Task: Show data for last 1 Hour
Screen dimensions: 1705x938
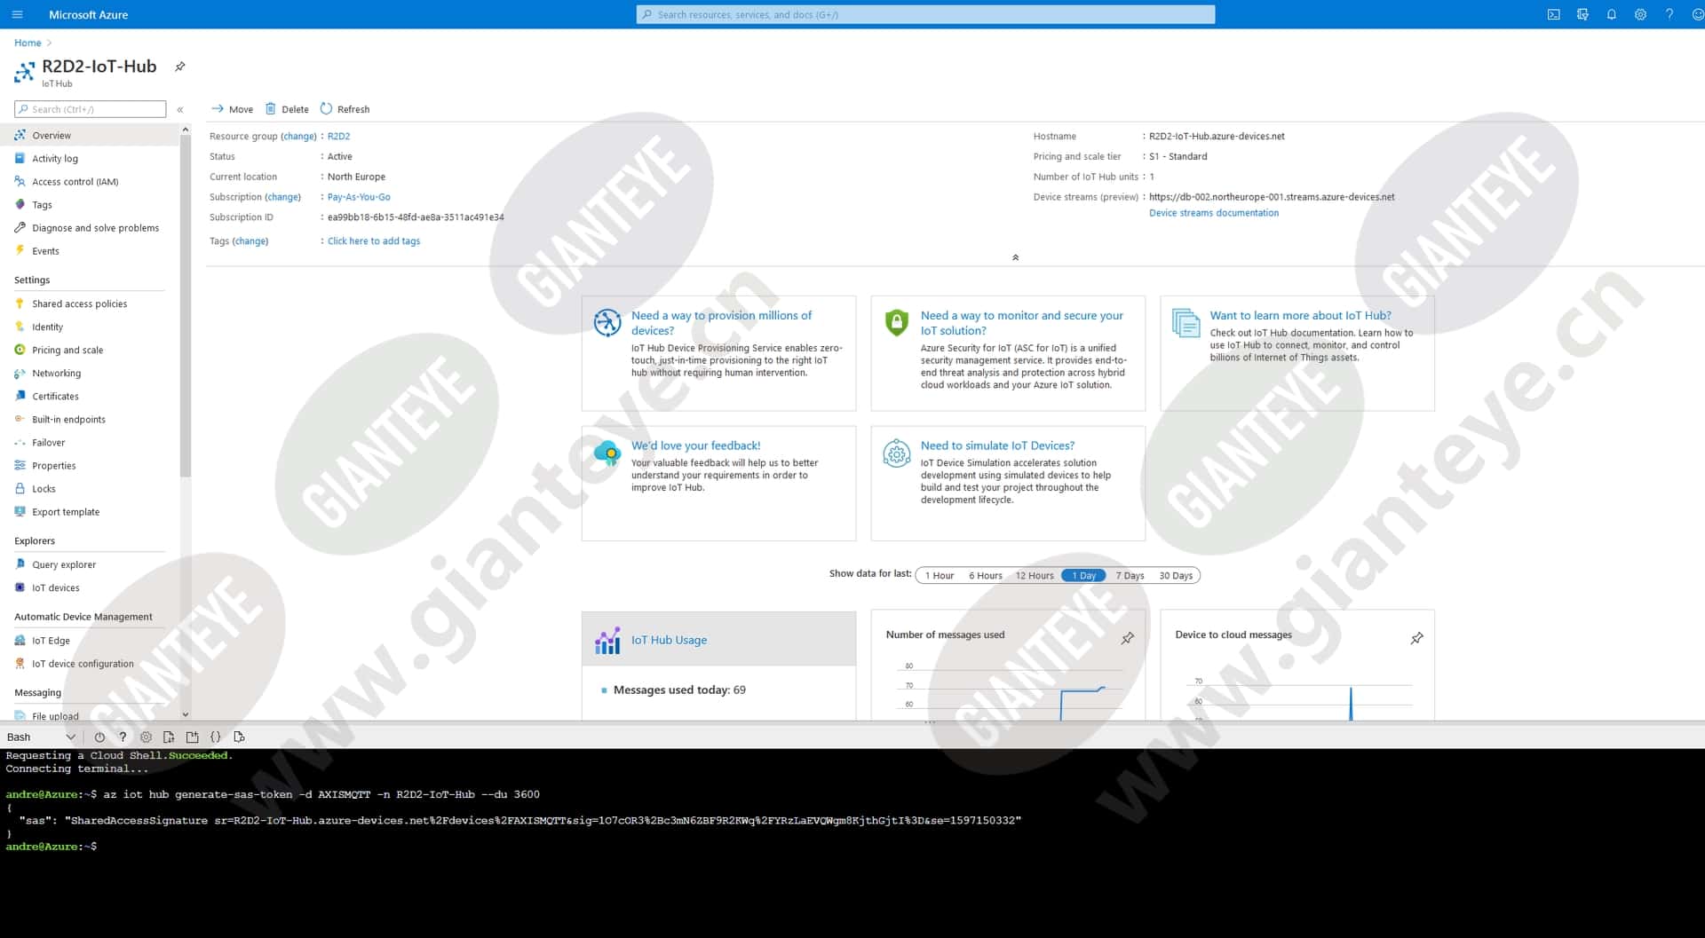Action: tap(940, 575)
